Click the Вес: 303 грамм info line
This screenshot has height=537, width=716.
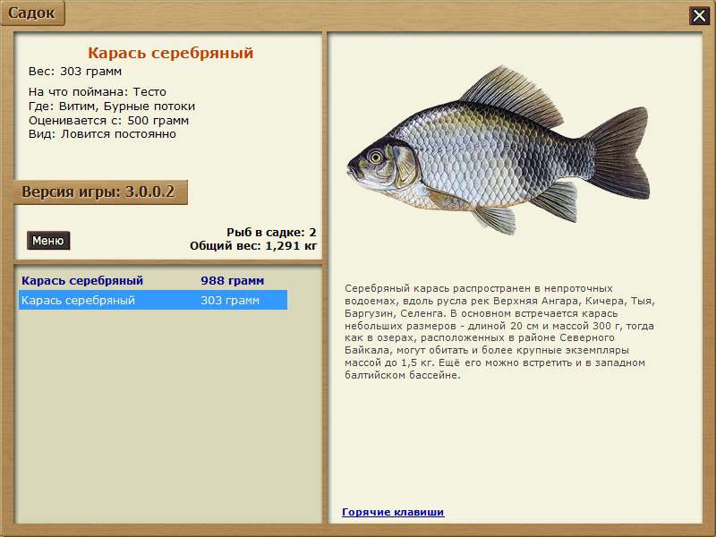[75, 72]
